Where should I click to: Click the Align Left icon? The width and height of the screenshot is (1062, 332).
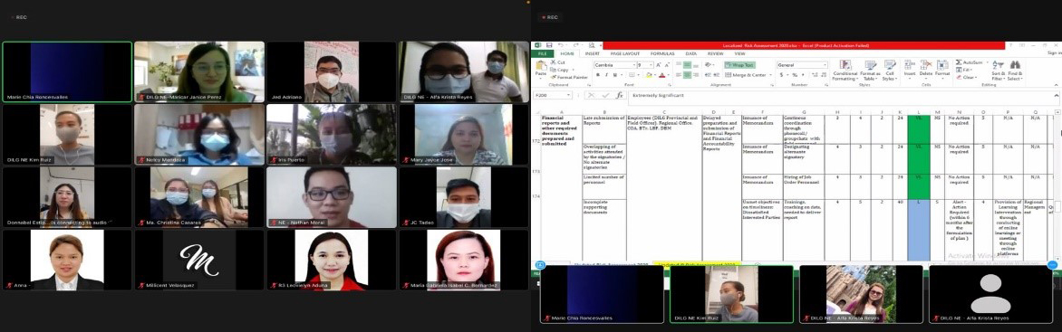click(679, 75)
